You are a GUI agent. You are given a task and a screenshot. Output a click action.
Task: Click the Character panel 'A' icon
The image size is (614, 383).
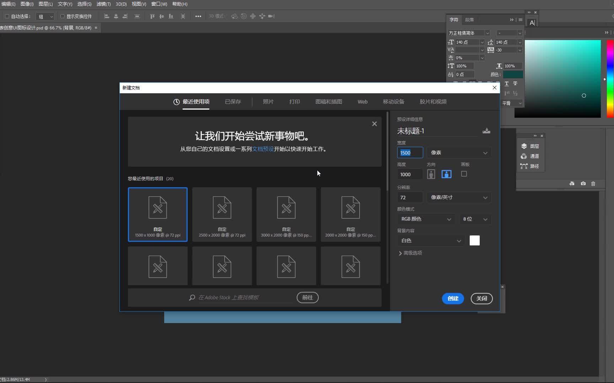click(532, 23)
